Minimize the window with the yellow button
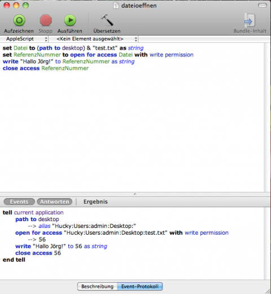This screenshot has width=271, height=294. point(16,5)
